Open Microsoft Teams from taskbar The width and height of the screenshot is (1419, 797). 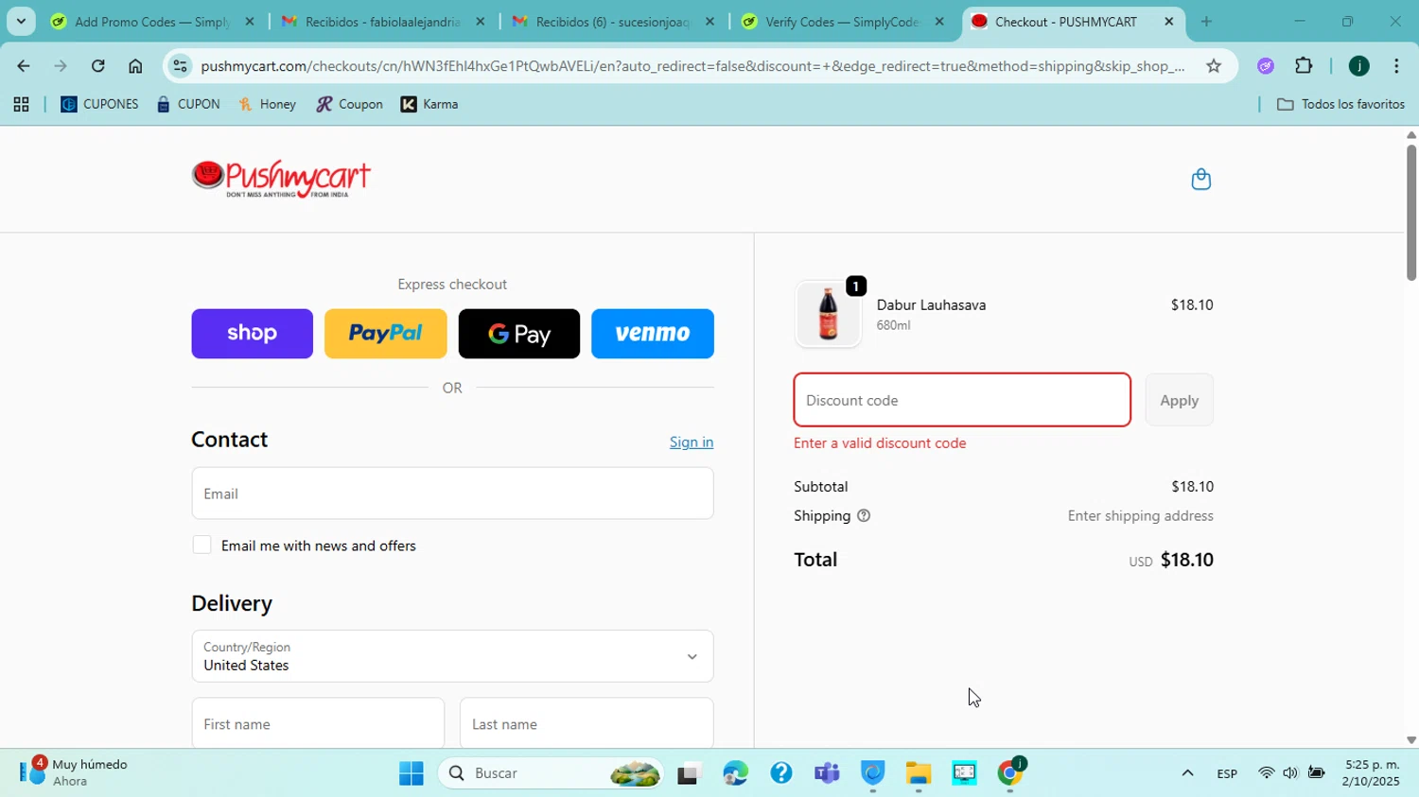point(827,773)
